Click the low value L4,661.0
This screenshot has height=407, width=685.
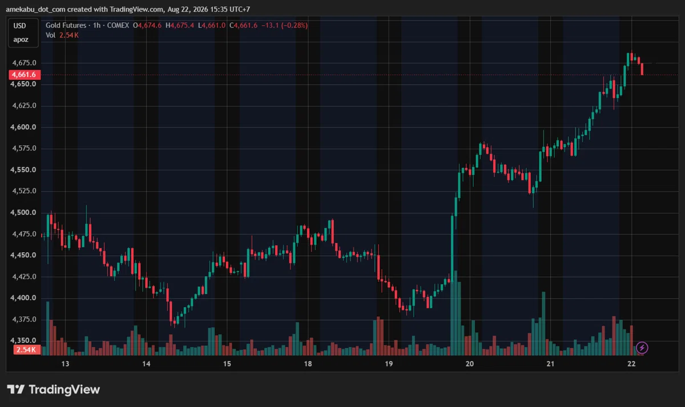click(213, 26)
